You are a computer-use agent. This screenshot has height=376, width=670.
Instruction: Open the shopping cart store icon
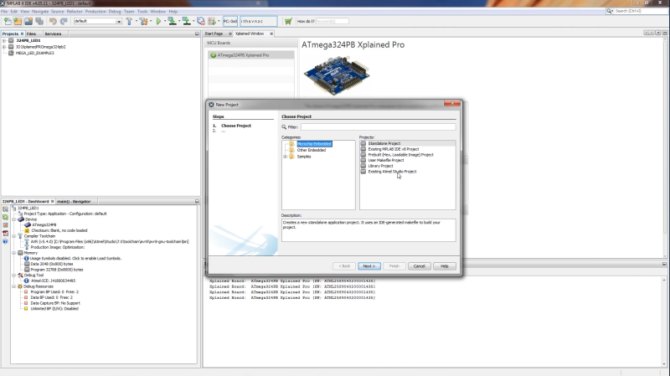coord(288,21)
